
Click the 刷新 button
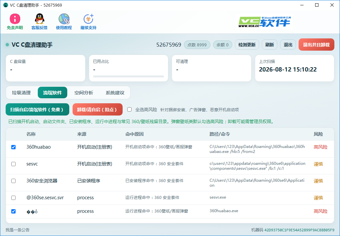(x=269, y=45)
